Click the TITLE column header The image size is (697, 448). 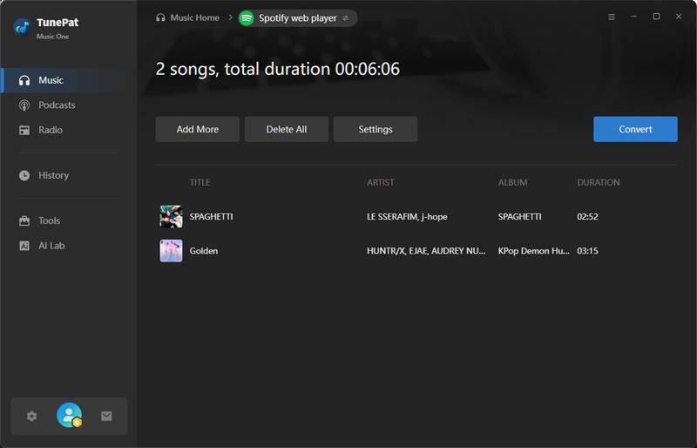click(200, 182)
